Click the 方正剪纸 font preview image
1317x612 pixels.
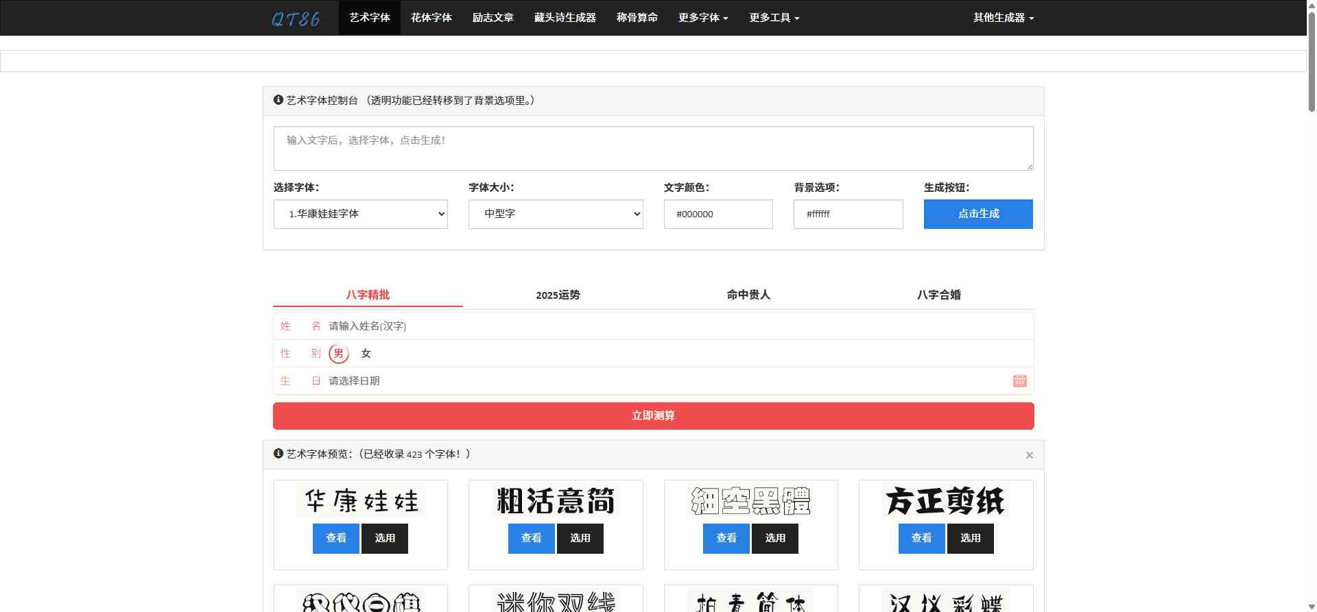(x=945, y=501)
